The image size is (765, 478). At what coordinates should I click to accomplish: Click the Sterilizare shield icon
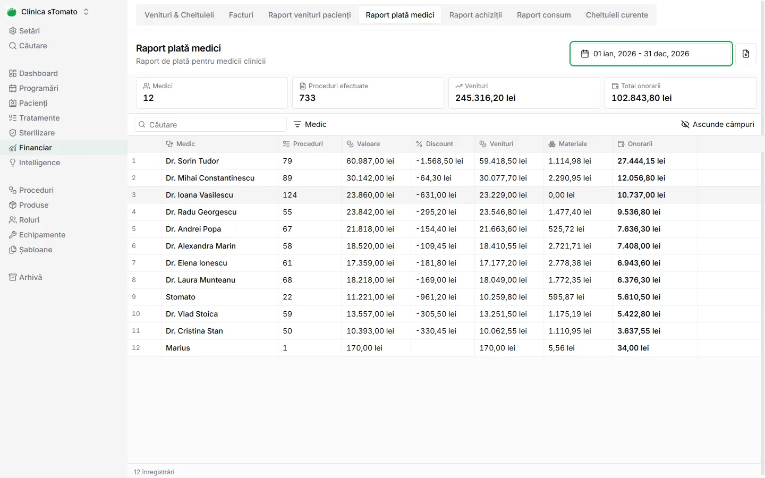[x=13, y=133]
